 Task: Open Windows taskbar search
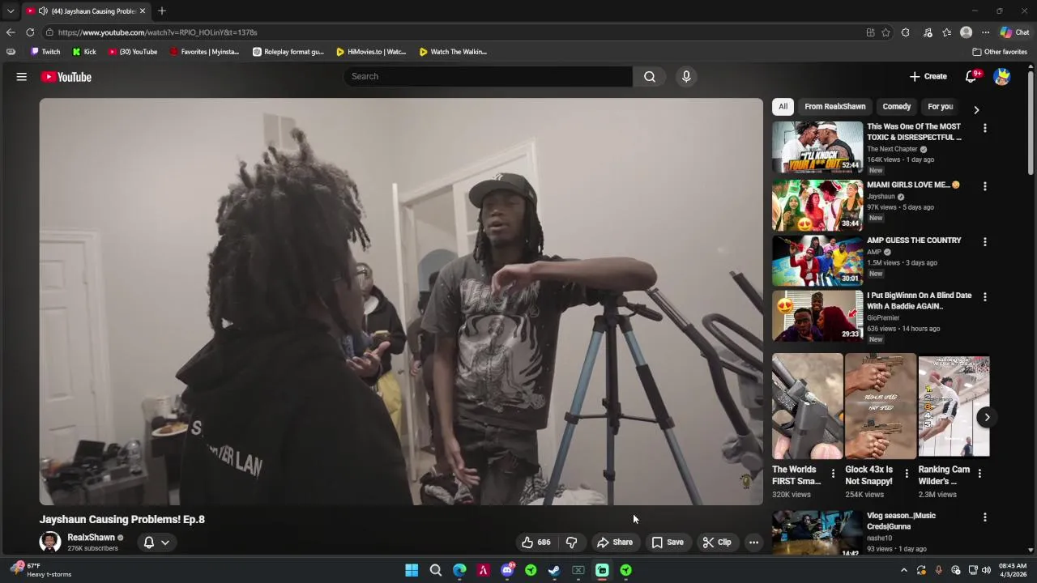pos(436,570)
